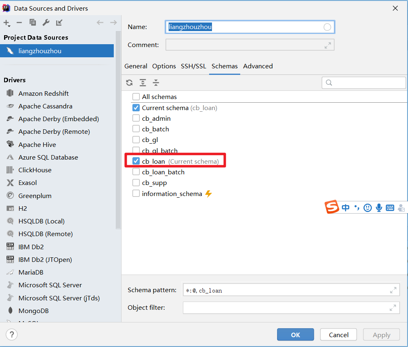Select the Greenplum driver
Viewport: 408px width, 347px height.
[x=35, y=196]
